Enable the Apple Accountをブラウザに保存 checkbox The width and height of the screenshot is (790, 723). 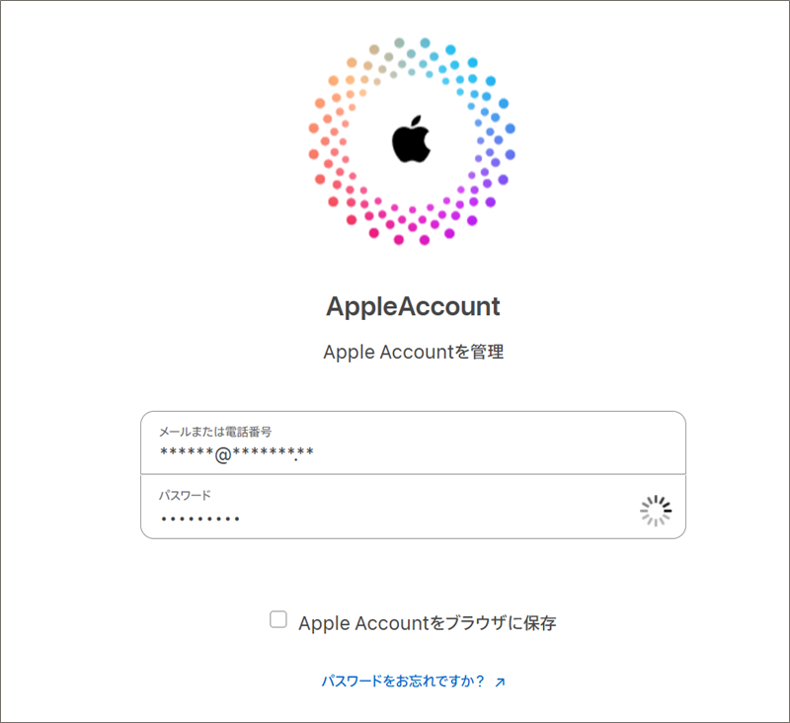(x=278, y=619)
